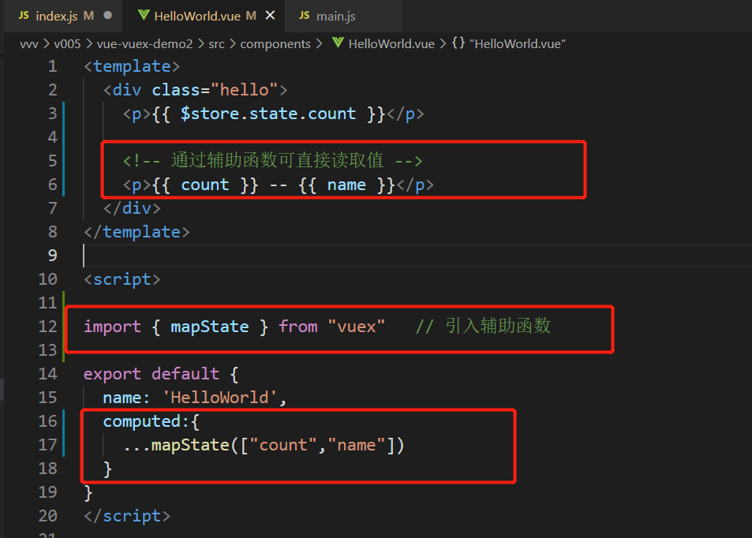
Task: Click the "name" string in mapState array
Action: click(x=357, y=444)
